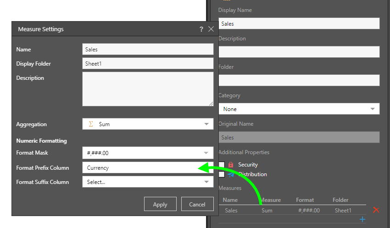Click the blue Distribution paper plane icon
The width and height of the screenshot is (390, 228).
(231, 175)
